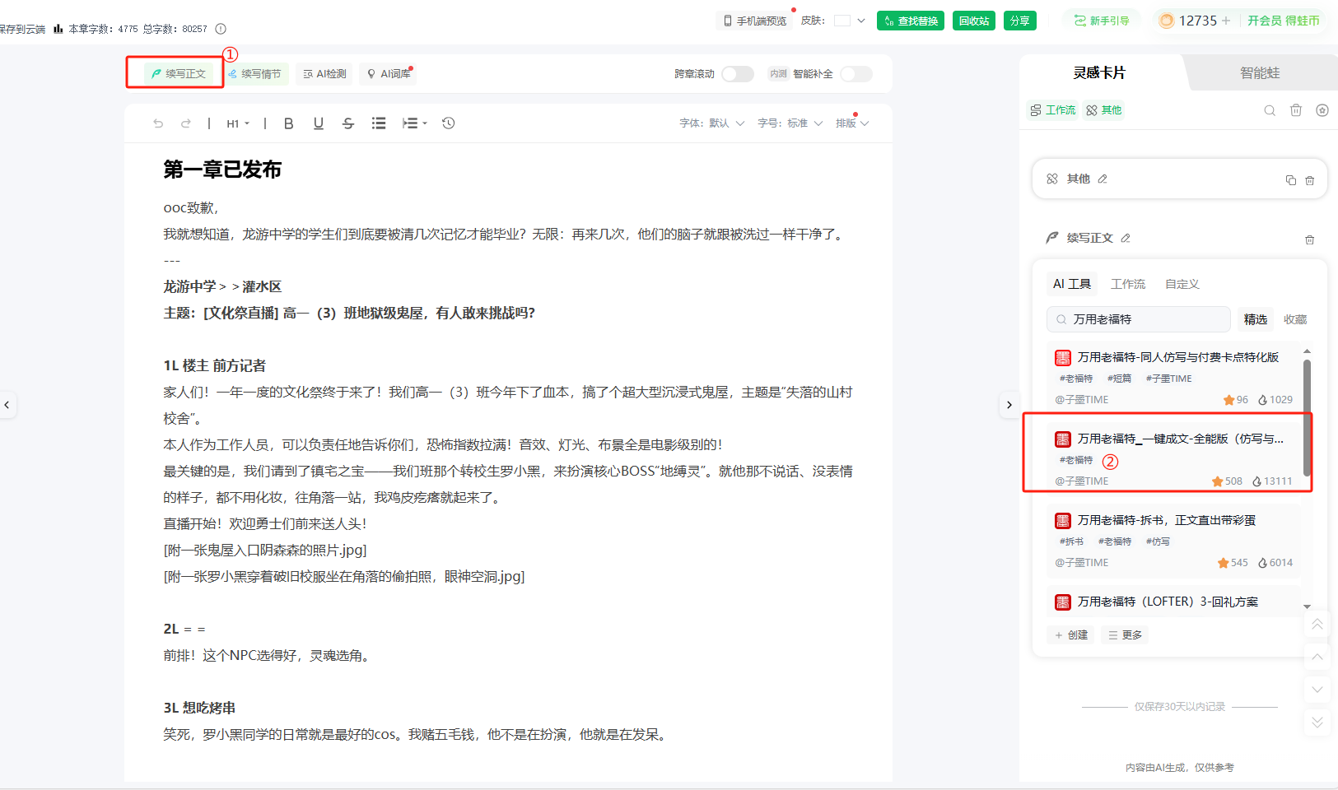Click the 查找替换 button

911,21
